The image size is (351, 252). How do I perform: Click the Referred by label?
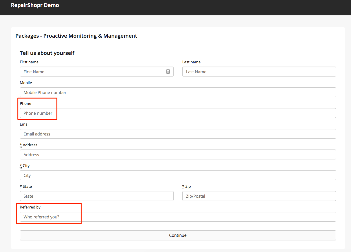tap(30, 207)
